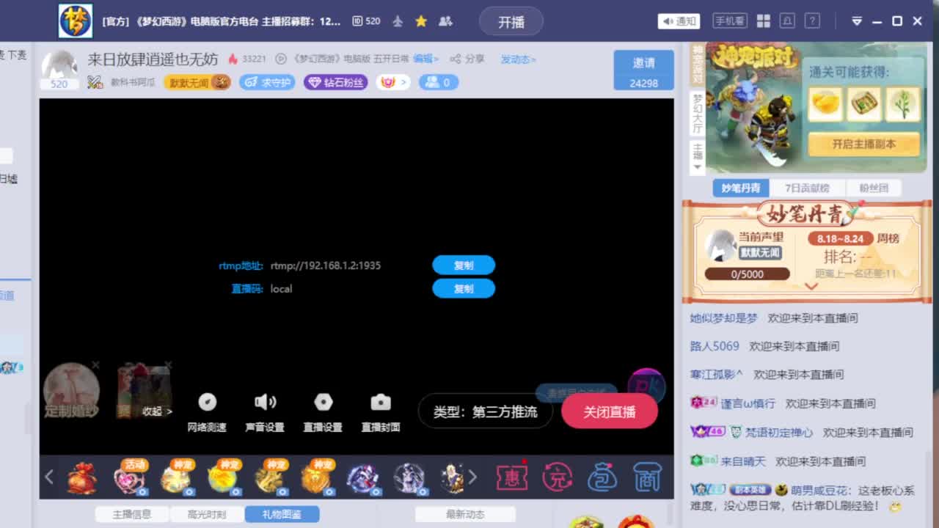Image resolution: width=939 pixels, height=528 pixels.
Task: Switch to the 粉丝团 tab
Action: click(x=874, y=188)
